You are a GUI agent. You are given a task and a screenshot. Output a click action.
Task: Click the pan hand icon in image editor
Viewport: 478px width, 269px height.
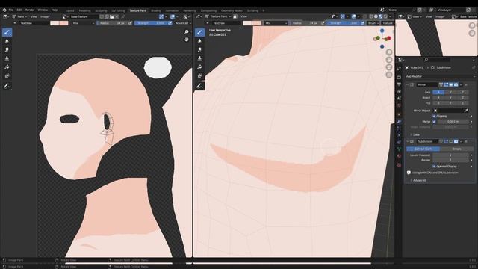[x=186, y=40]
